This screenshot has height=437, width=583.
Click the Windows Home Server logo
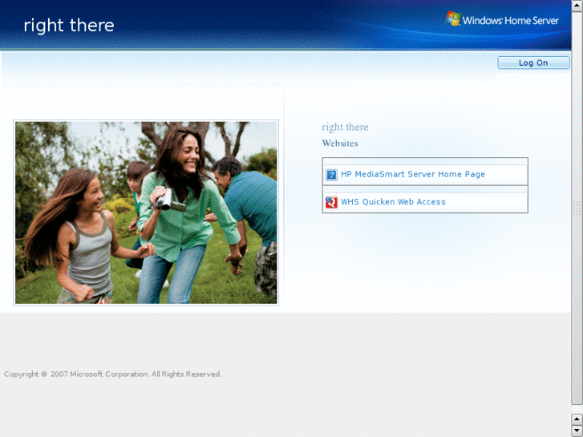point(502,19)
